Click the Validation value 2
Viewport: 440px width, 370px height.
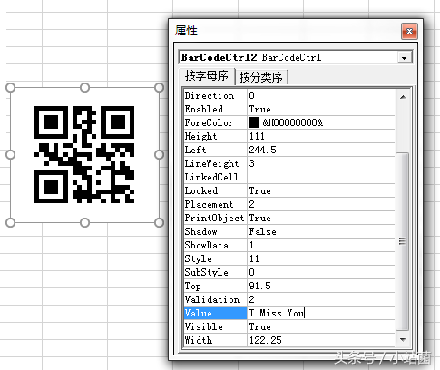tap(321, 299)
